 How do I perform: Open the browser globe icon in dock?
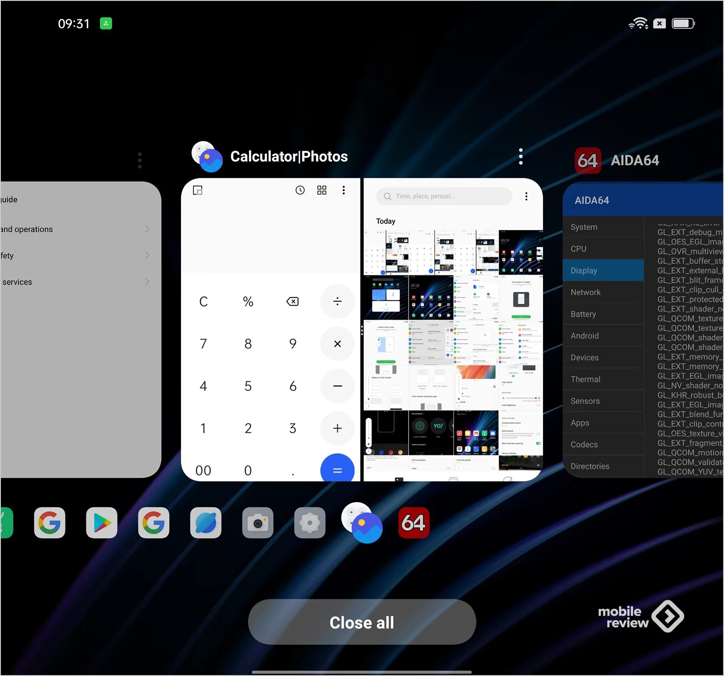(x=206, y=523)
